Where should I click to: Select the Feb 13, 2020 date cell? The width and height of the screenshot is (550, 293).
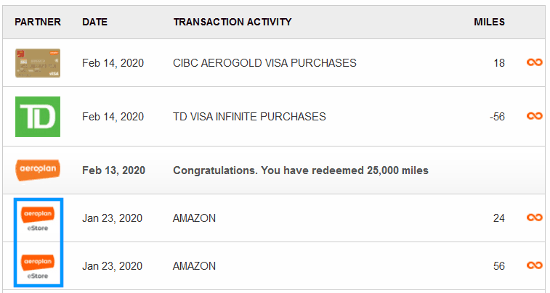pos(113,170)
